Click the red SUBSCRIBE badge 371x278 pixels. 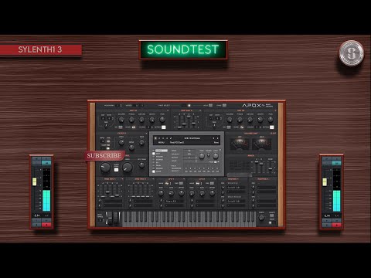104,155
